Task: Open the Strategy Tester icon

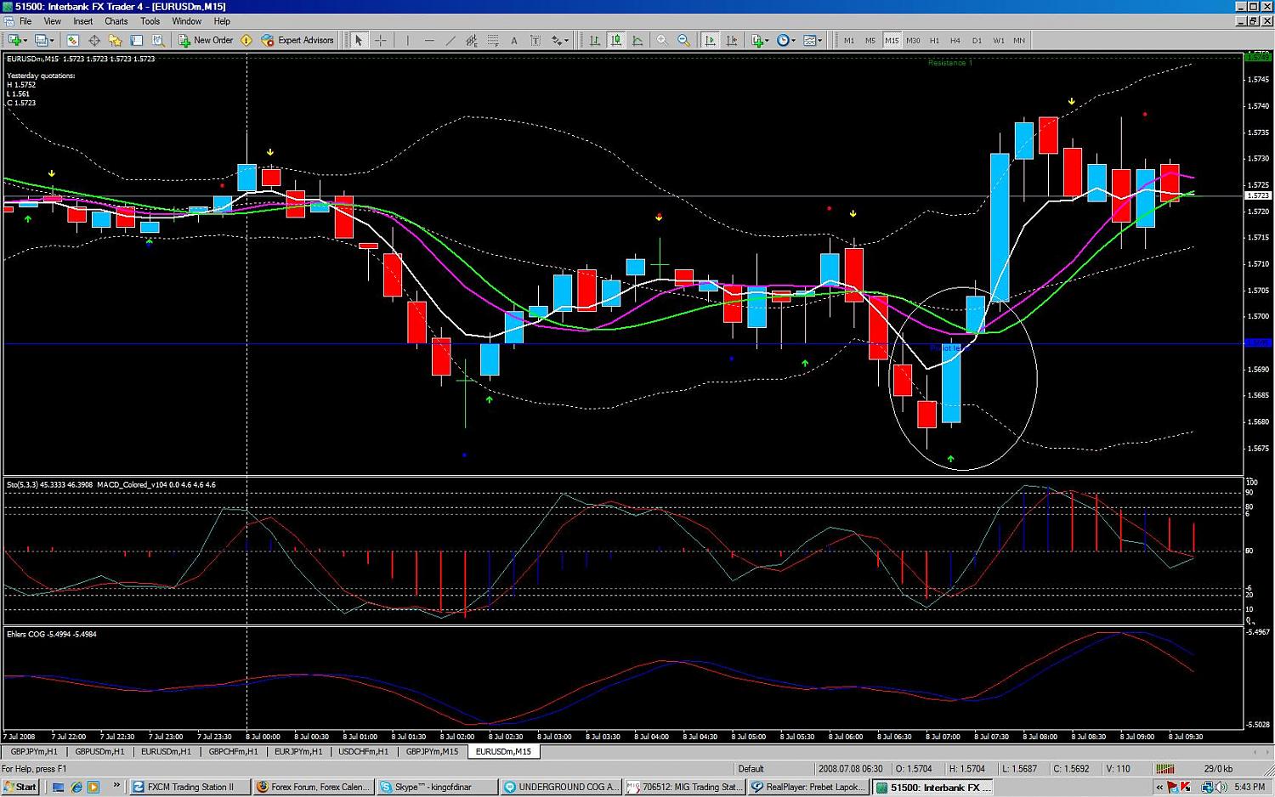Action: (157, 40)
